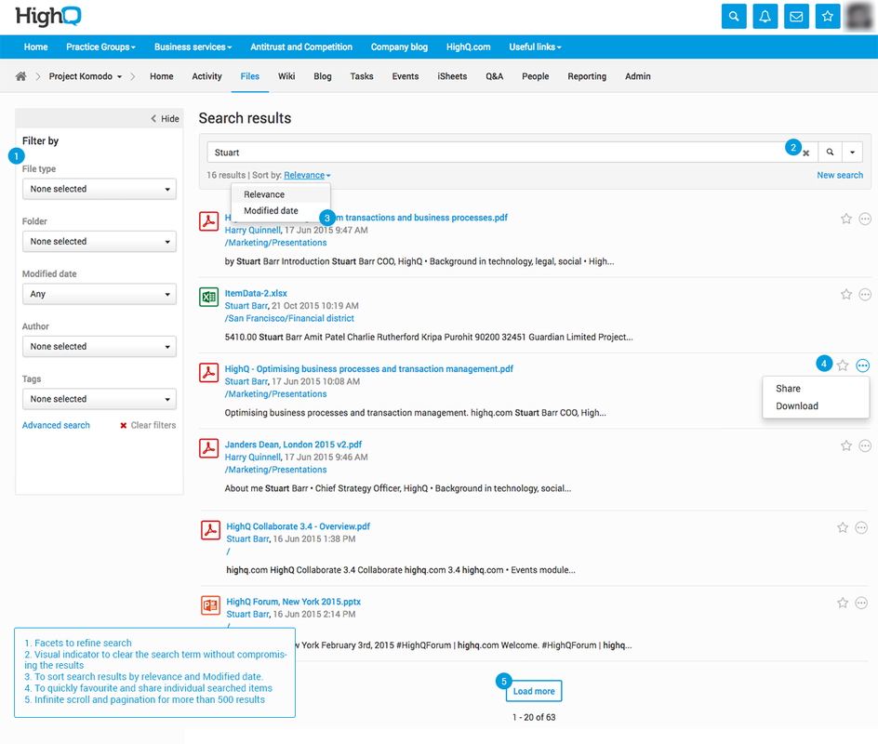Switch to the Wiki tab
The image size is (878, 744).
tap(286, 76)
